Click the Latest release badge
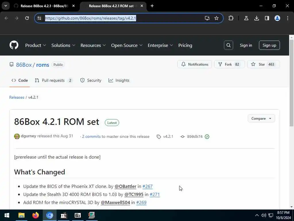The width and height of the screenshot is (294, 221). [x=112, y=123]
